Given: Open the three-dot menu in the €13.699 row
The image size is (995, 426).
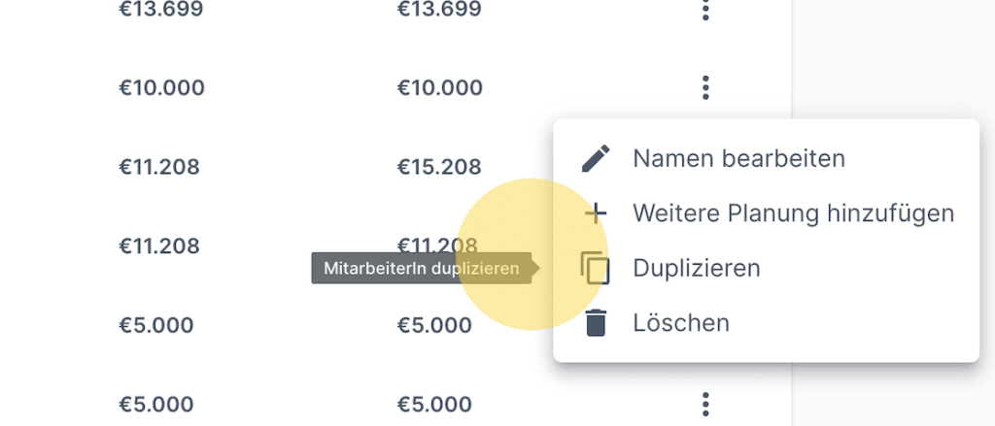Looking at the screenshot, I should coord(706,11).
